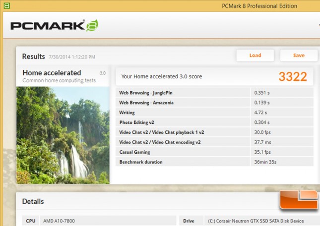The width and height of the screenshot is (320, 226).
Task: Click the Load button
Action: 255,55
